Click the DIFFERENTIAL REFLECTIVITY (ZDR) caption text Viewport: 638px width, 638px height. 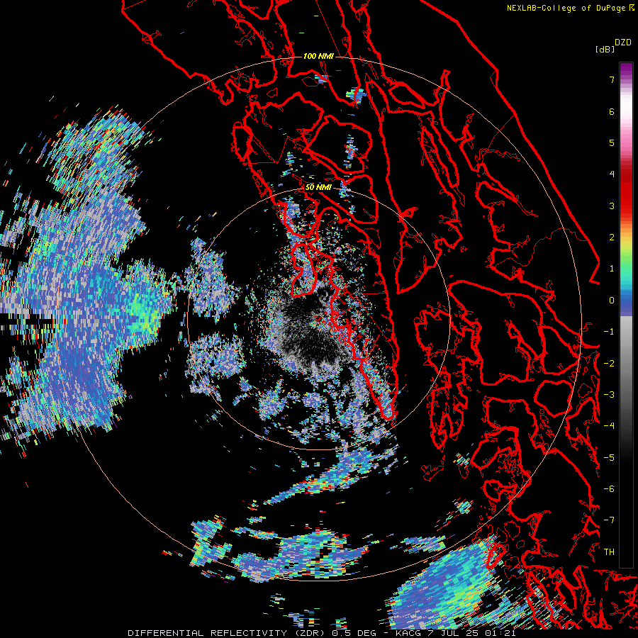227,633
